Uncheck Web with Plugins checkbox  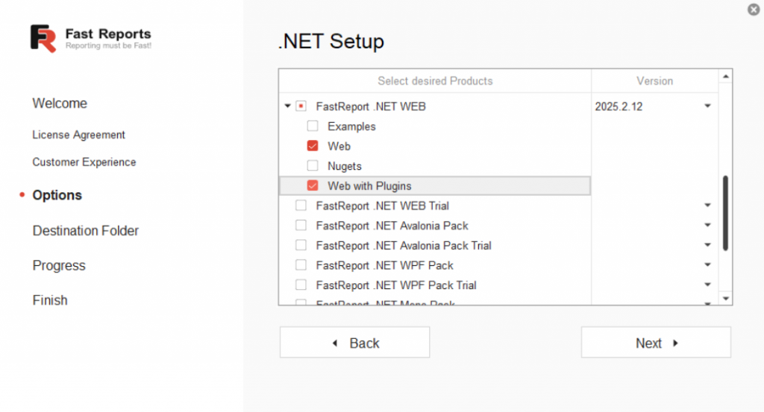click(x=313, y=186)
